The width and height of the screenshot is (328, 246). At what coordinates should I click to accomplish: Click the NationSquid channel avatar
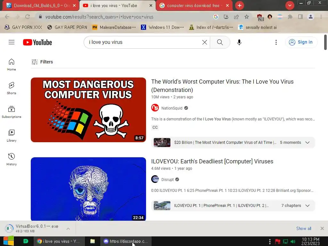[x=155, y=108]
